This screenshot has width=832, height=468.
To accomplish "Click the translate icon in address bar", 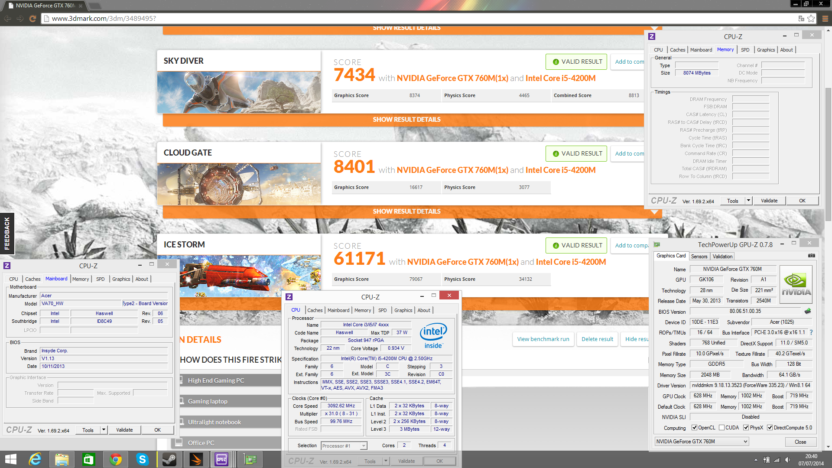I will point(801,19).
